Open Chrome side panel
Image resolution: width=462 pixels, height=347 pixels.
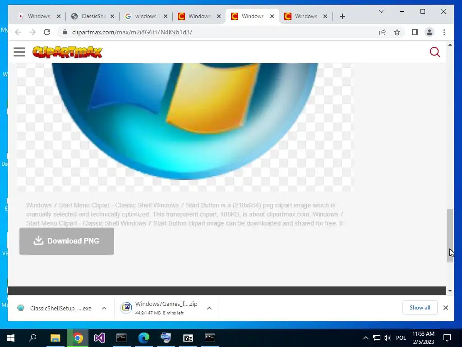(x=415, y=32)
